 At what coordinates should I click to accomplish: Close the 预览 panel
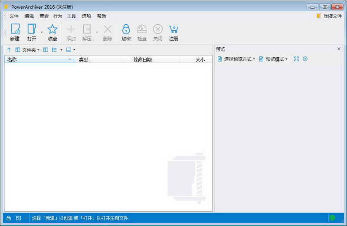[x=339, y=49]
